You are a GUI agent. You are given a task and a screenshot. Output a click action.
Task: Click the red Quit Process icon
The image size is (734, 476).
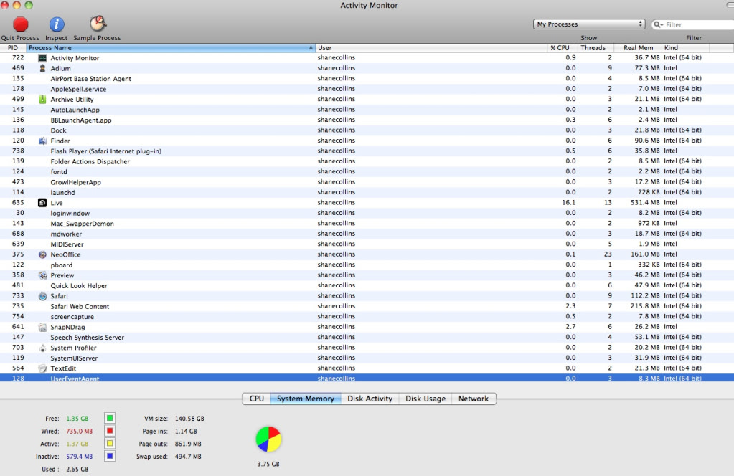click(21, 24)
